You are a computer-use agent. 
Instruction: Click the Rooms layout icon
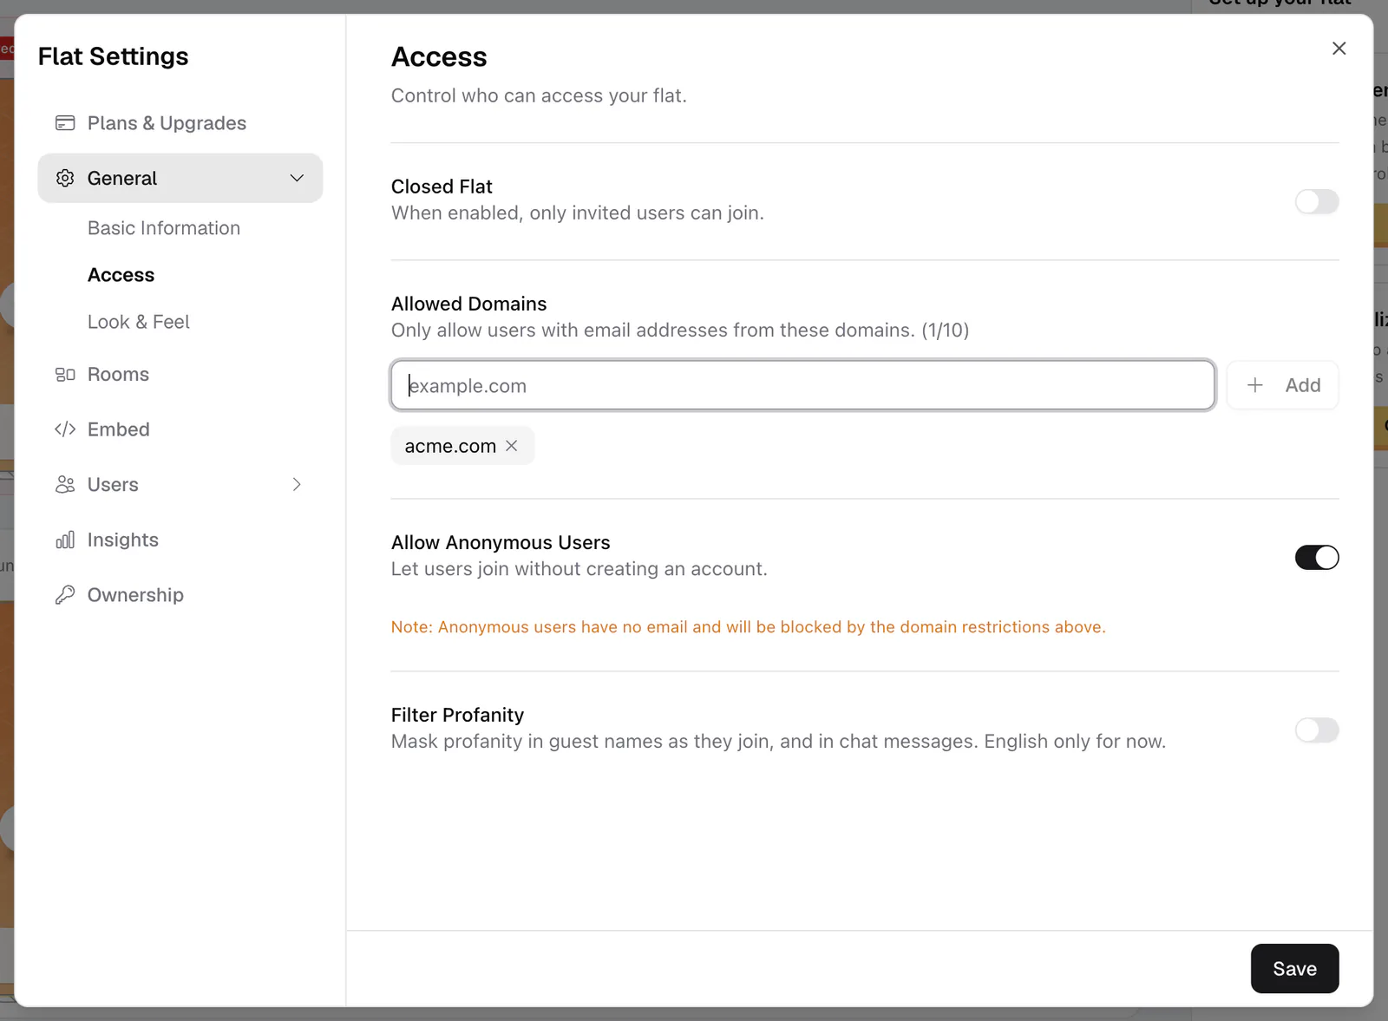[65, 375]
